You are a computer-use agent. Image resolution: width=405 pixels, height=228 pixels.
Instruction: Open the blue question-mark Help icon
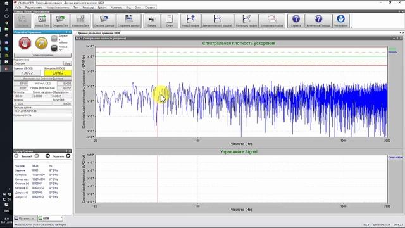[296, 21]
